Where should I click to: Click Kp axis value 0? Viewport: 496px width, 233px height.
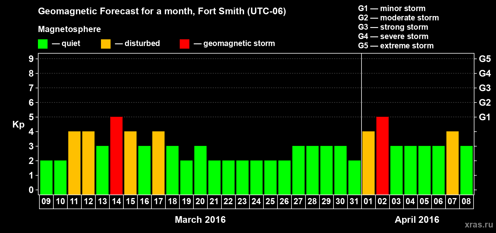pos(31,190)
